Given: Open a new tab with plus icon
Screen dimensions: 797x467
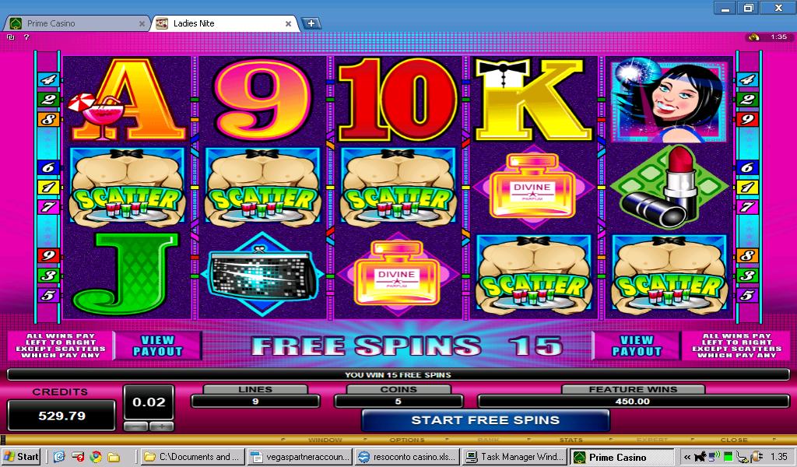Looking at the screenshot, I should click(311, 23).
